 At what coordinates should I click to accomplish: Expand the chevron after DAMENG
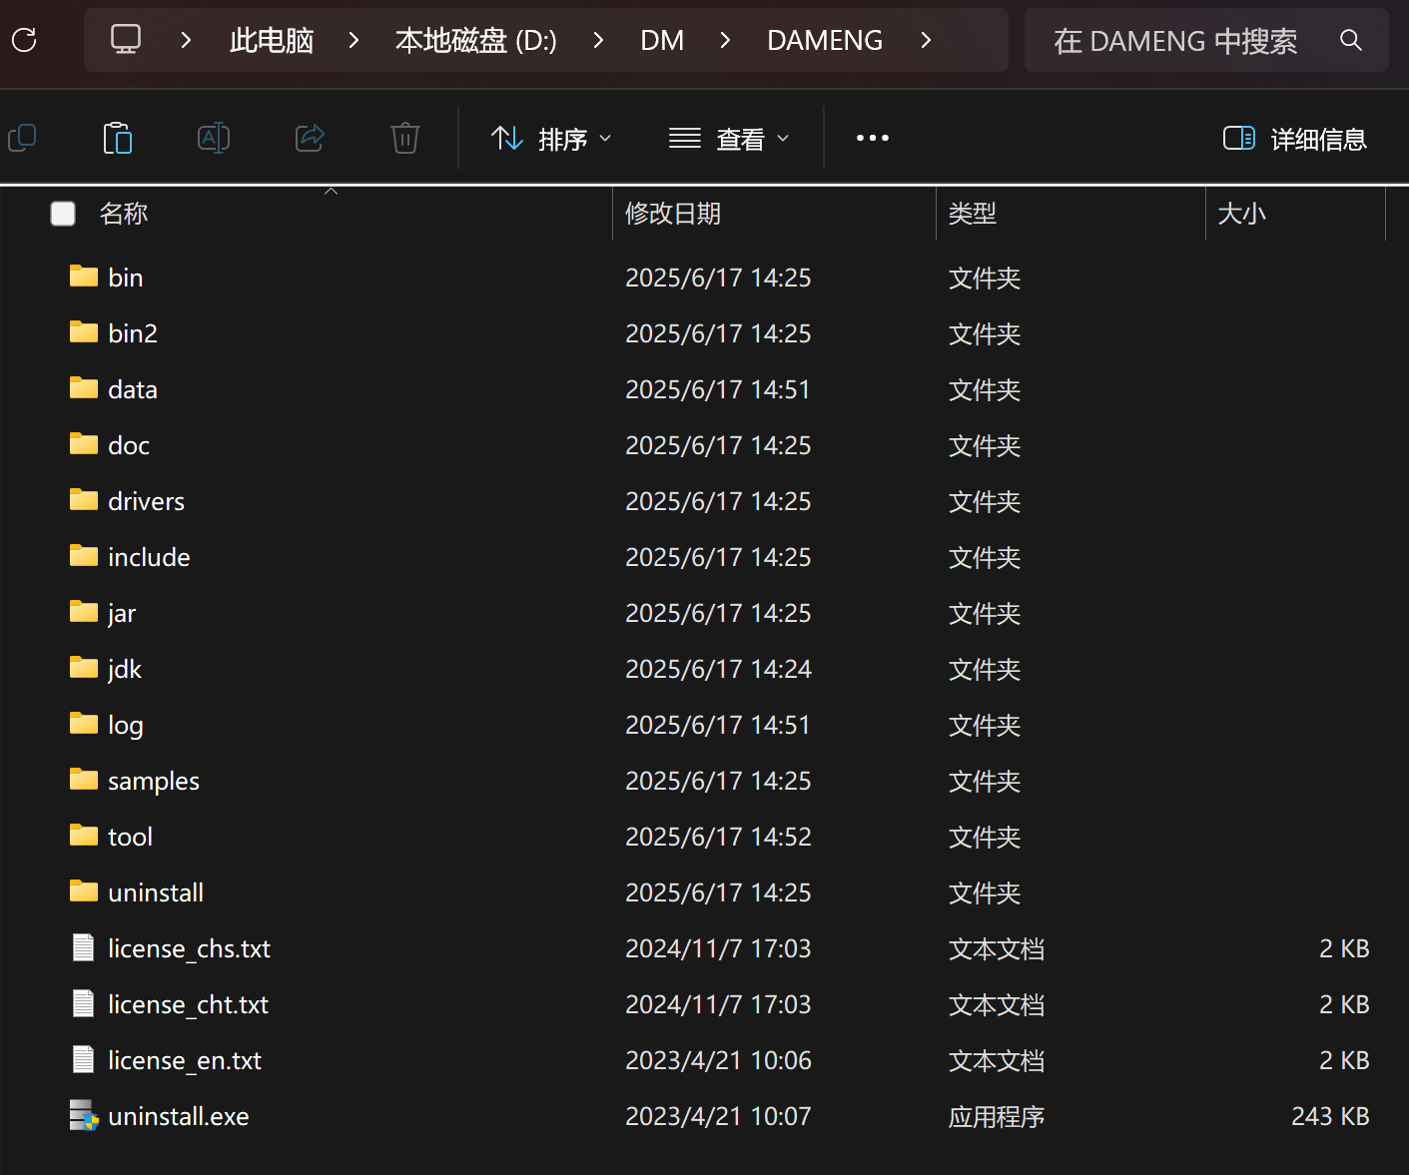click(926, 40)
